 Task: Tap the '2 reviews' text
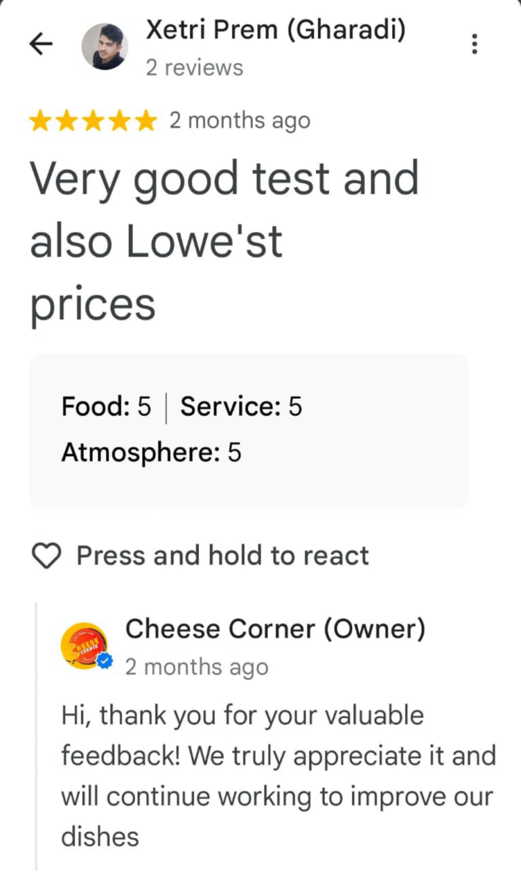(x=194, y=68)
